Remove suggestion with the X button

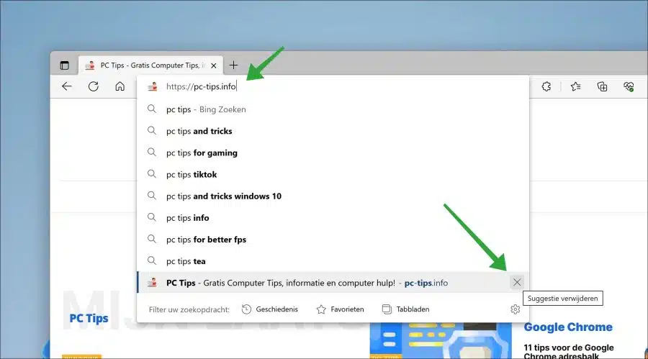[516, 283]
